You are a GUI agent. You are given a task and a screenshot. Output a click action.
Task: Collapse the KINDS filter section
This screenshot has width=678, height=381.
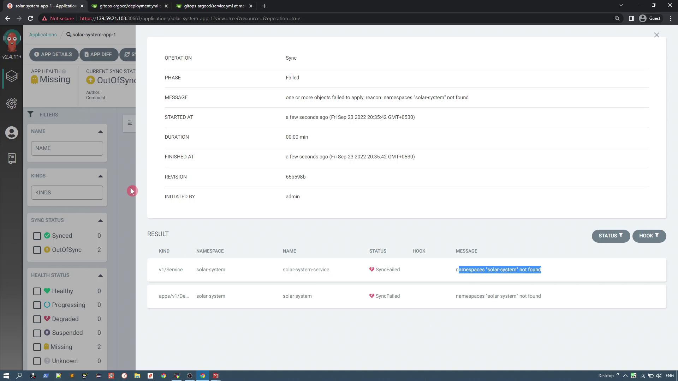(100, 176)
